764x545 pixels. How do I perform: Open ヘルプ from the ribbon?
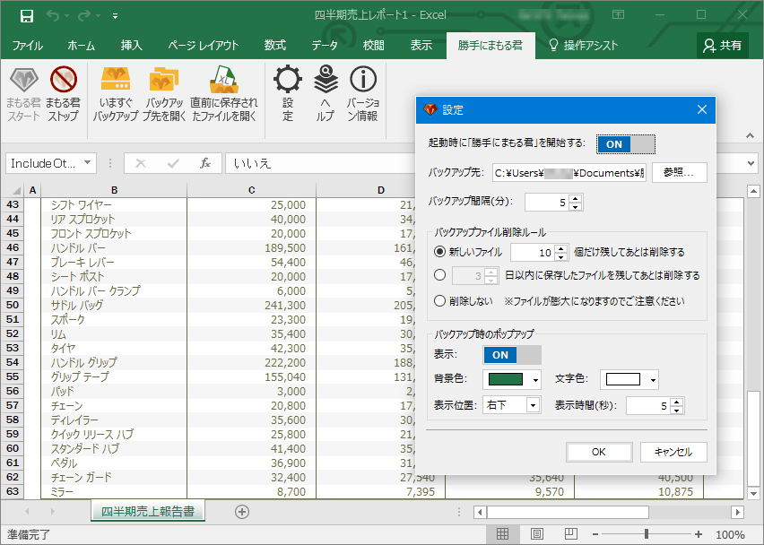pyautogui.click(x=326, y=94)
